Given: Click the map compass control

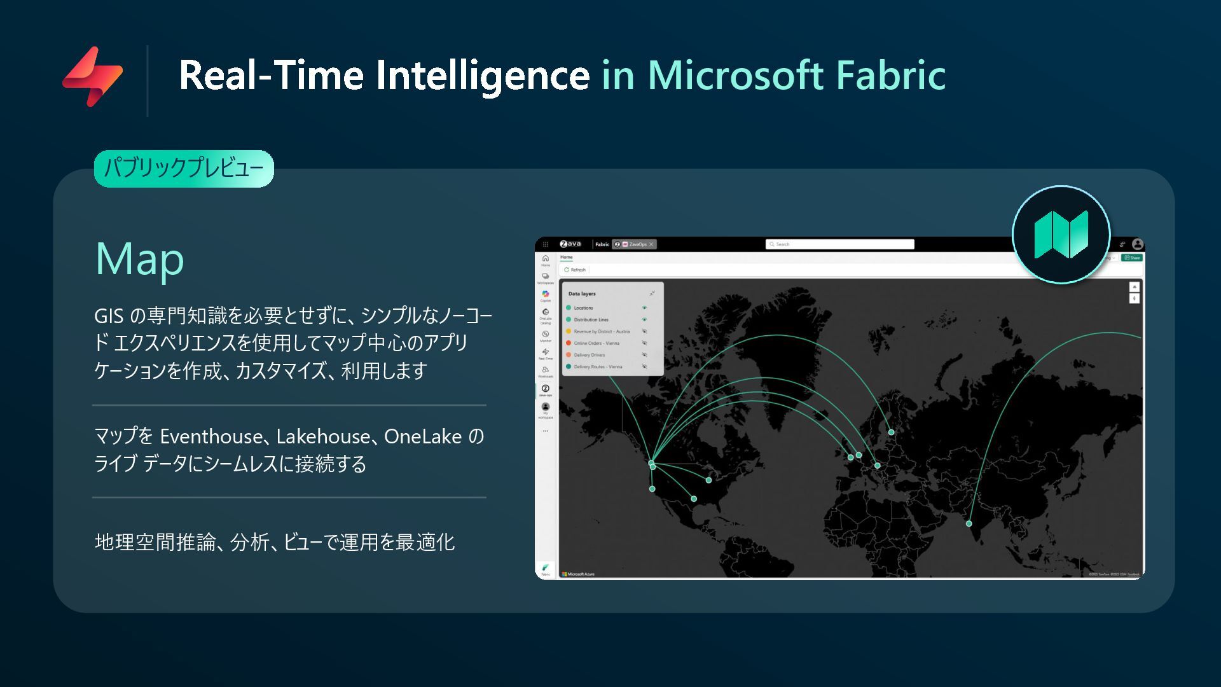Looking at the screenshot, I should [x=1134, y=298].
